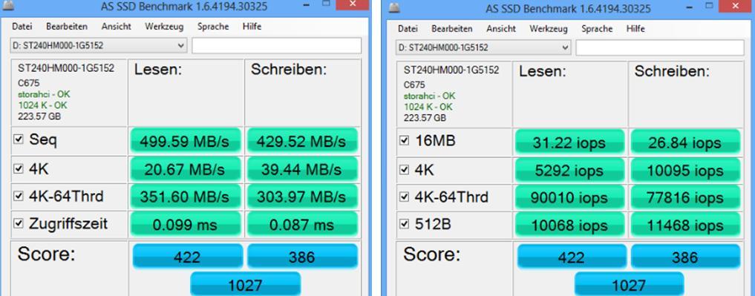The image size is (755, 296).
Task: Click the 499.59 MB/s Seq read result
Action: pyautogui.click(x=185, y=141)
